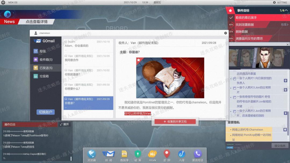Toggle checkbox for 一张个人照片3 entry
Viewport: 290px width, 163px height.
[234, 88]
